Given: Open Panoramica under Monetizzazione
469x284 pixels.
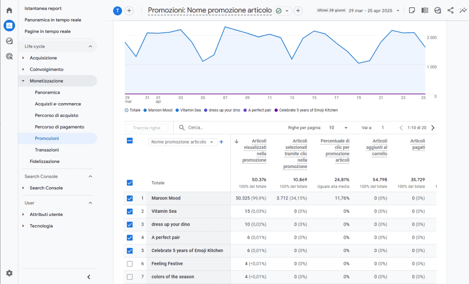Looking at the screenshot, I should tap(47, 93).
